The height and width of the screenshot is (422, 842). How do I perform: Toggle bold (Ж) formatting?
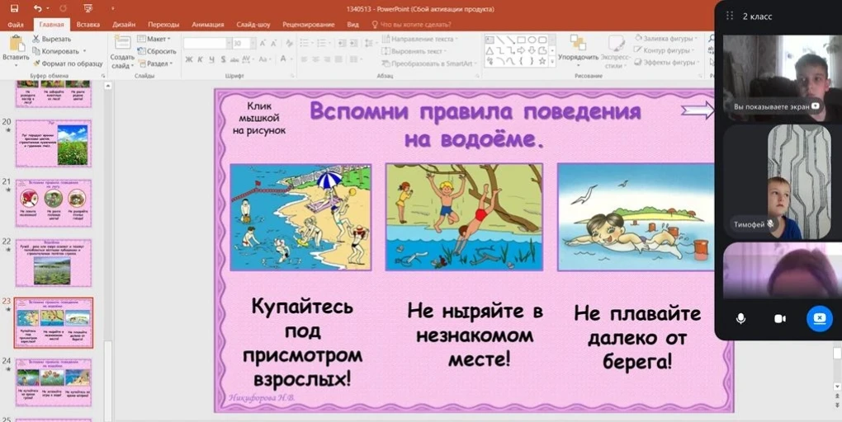(188, 59)
